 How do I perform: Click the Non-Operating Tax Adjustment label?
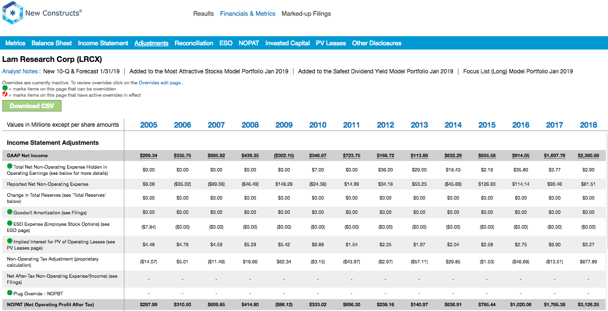point(53,262)
